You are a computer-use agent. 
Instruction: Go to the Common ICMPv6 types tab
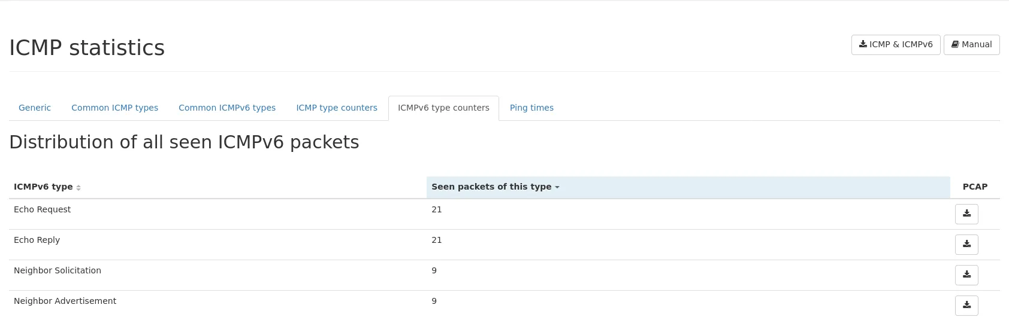pyautogui.click(x=227, y=108)
